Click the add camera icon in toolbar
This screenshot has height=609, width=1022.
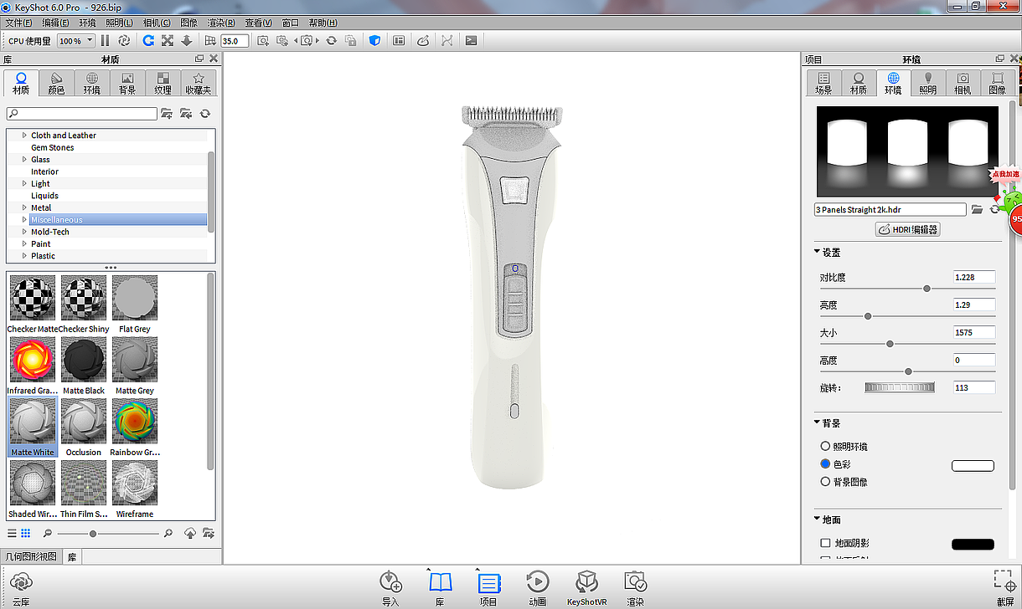263,40
